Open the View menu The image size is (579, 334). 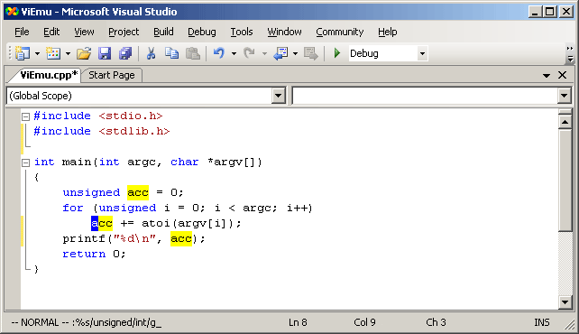tap(84, 32)
